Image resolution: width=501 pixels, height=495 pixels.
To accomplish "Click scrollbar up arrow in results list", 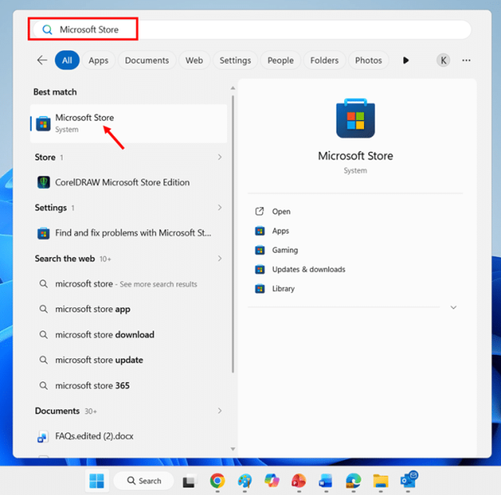I will pyautogui.click(x=233, y=88).
